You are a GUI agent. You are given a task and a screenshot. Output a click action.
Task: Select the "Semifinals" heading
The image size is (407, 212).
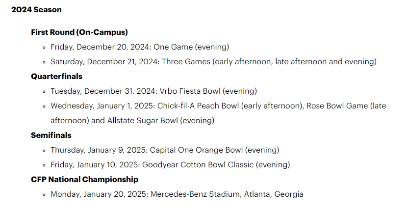[x=51, y=135]
